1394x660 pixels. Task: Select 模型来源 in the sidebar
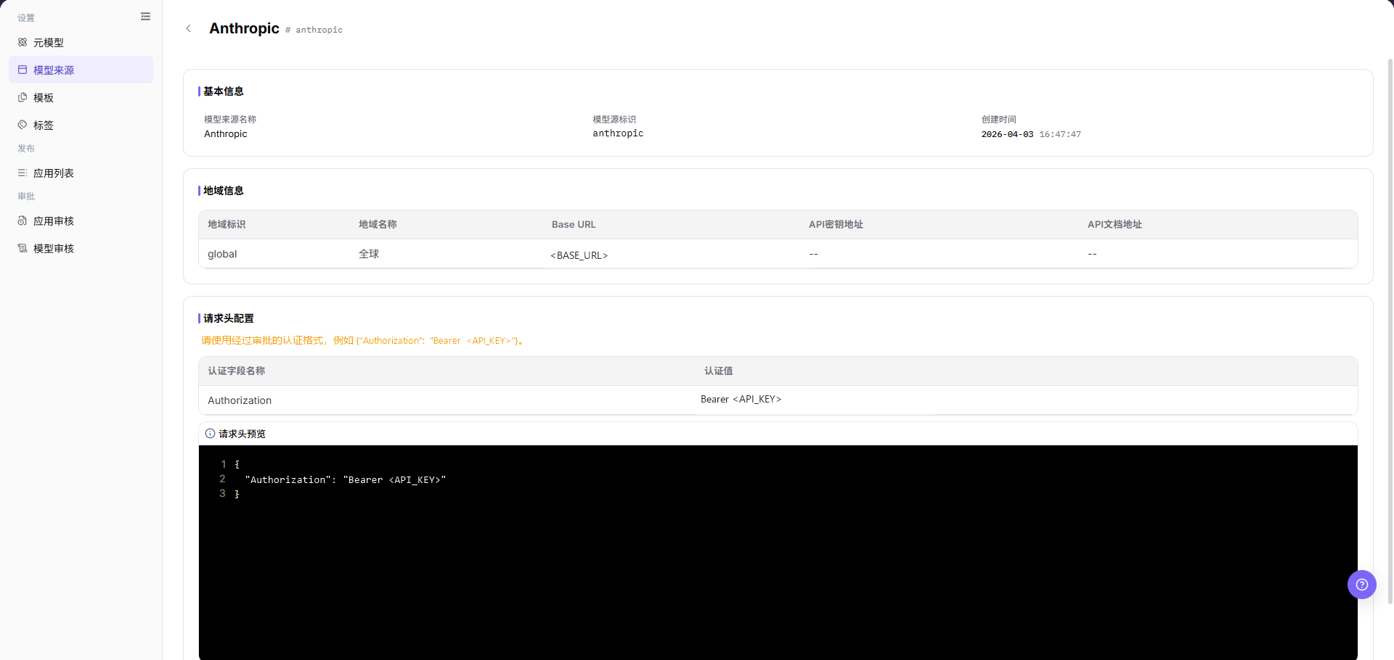coord(81,70)
